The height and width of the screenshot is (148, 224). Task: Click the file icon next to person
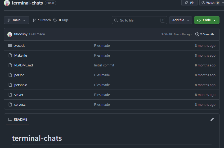tap(10, 75)
